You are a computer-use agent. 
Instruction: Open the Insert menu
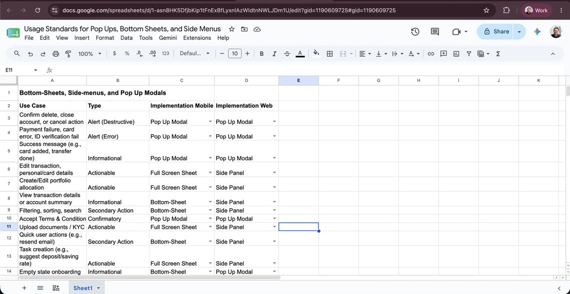[x=82, y=38]
